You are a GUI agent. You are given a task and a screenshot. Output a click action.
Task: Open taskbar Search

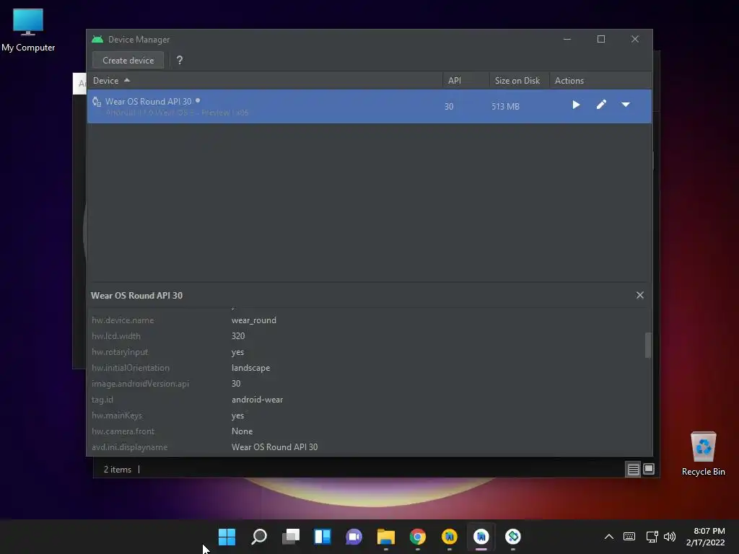[259, 537]
